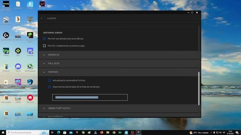The height and width of the screenshot is (135, 241).
Task: Toggle 'Permitir actualizaciones automáticas' checkbox
Action: pos(44,39)
